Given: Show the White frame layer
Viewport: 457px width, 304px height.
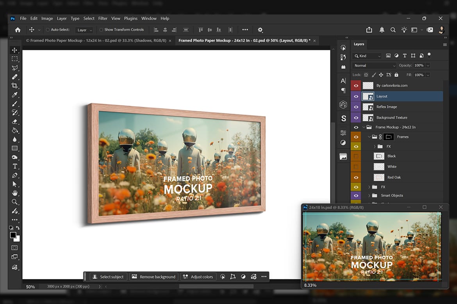Looking at the screenshot, I should pos(356,167).
